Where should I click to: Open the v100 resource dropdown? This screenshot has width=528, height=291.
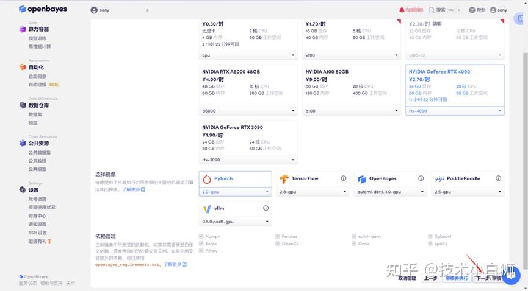[x=352, y=55]
